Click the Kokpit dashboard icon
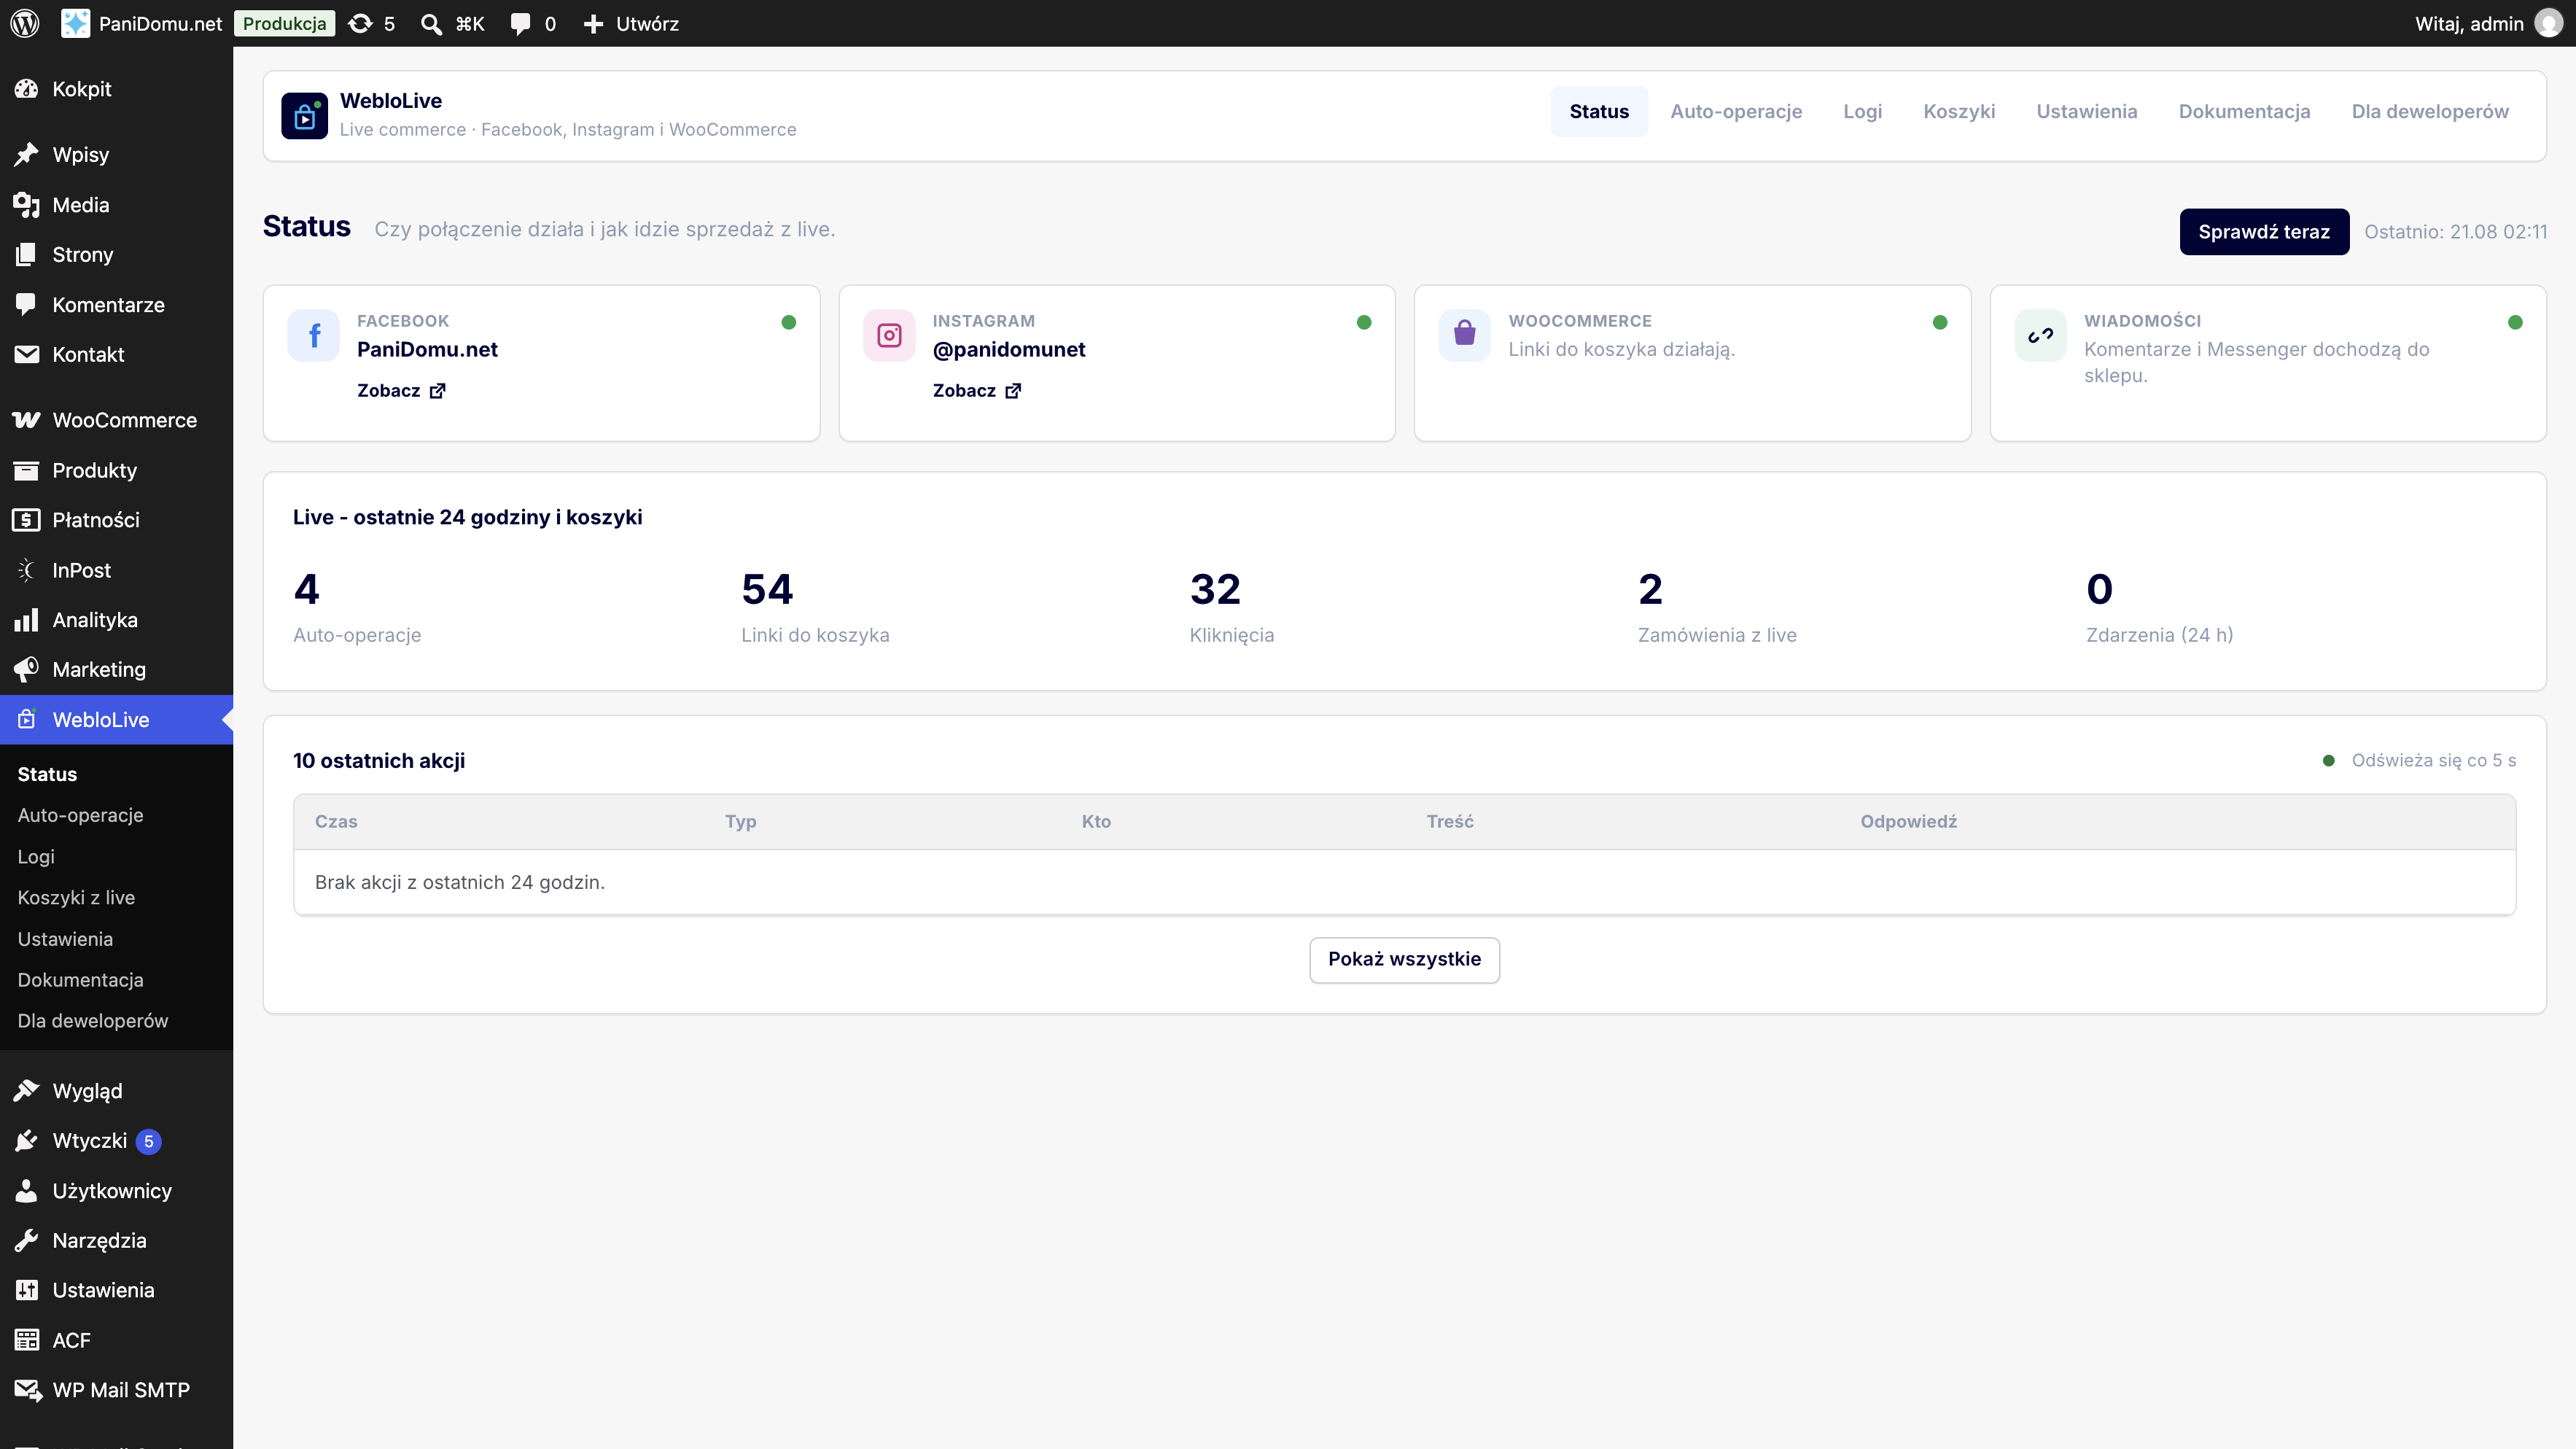 pyautogui.click(x=27, y=89)
